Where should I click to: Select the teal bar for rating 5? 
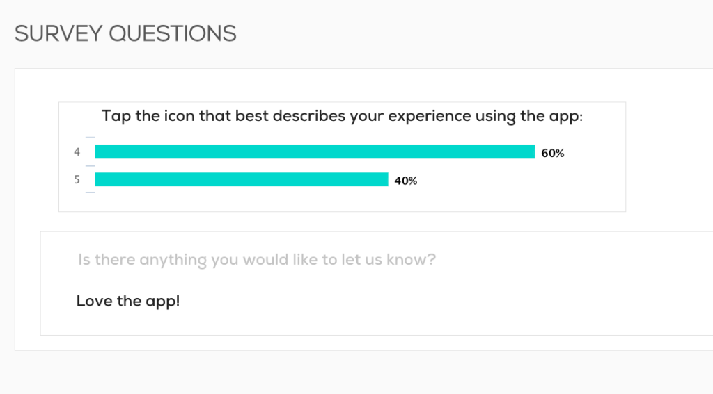[241, 180]
